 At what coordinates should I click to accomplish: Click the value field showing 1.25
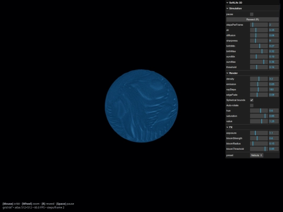(x=274, y=121)
